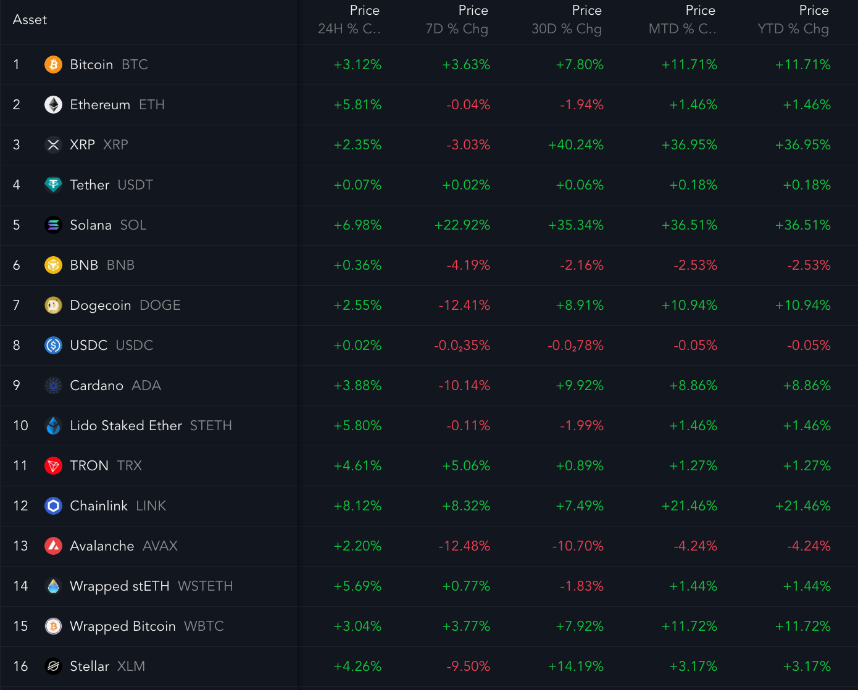Image resolution: width=858 pixels, height=690 pixels.
Task: Click Lido Staked Ether's 24H change +5.80%
Action: coord(357,426)
